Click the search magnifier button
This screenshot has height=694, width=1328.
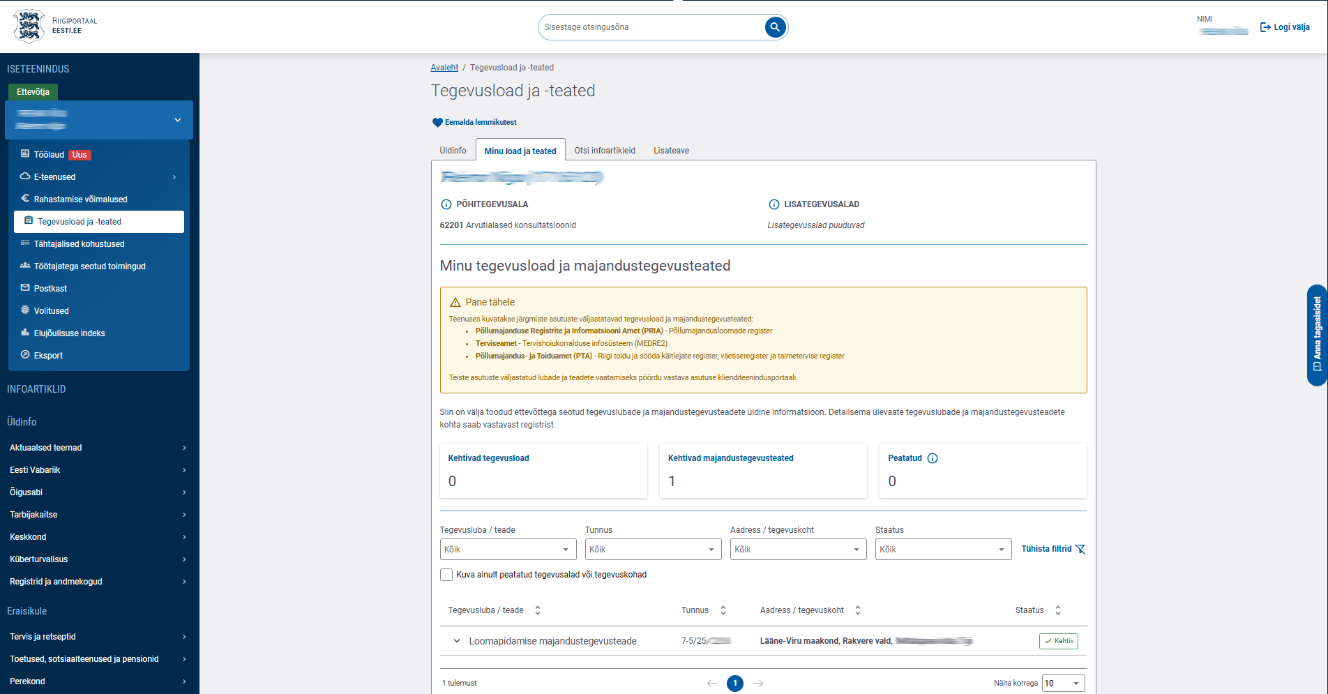775,27
